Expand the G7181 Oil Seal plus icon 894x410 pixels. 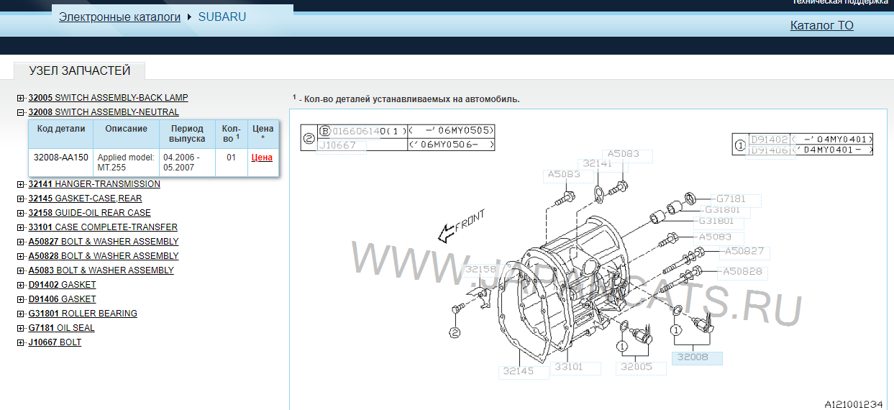21,328
